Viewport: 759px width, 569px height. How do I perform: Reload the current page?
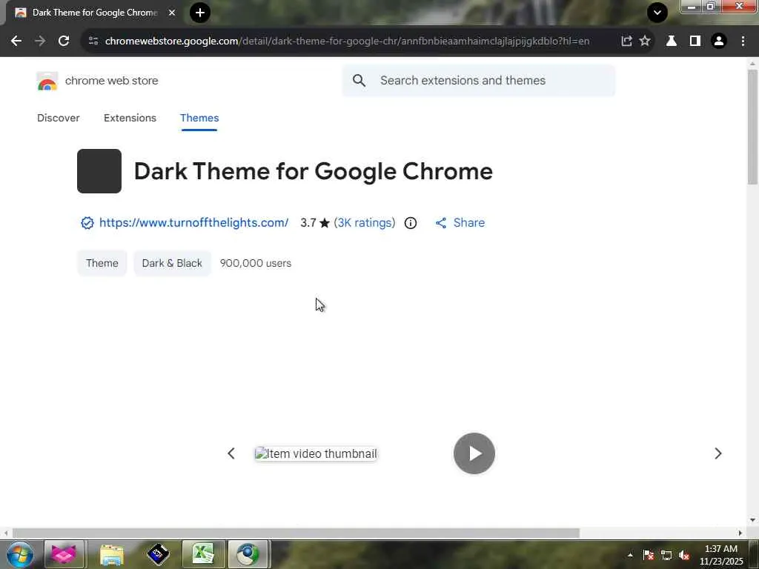click(64, 41)
